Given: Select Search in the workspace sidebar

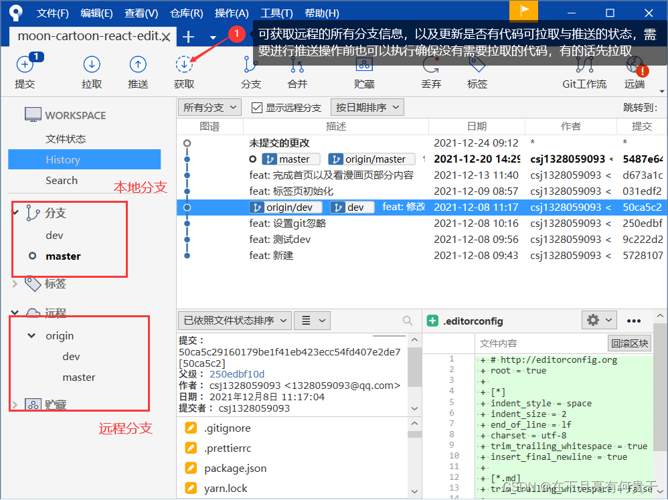Looking at the screenshot, I should point(62,180).
